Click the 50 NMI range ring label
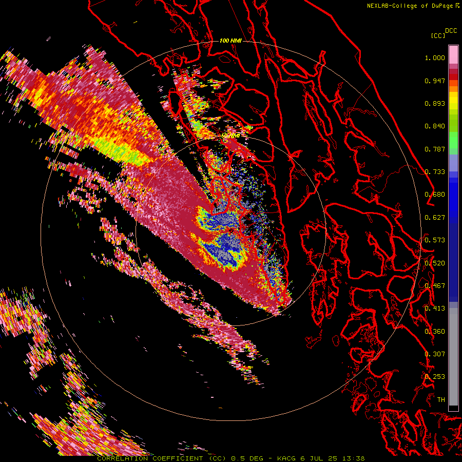This screenshot has height=462, width=462. [230, 136]
